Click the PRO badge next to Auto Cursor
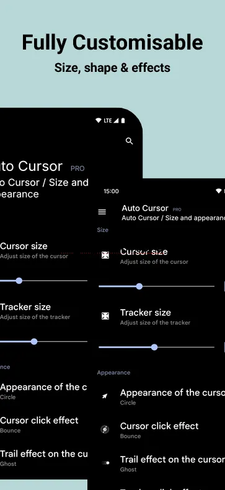Image resolution: width=225 pixels, height=490 pixels. pyautogui.click(x=177, y=209)
